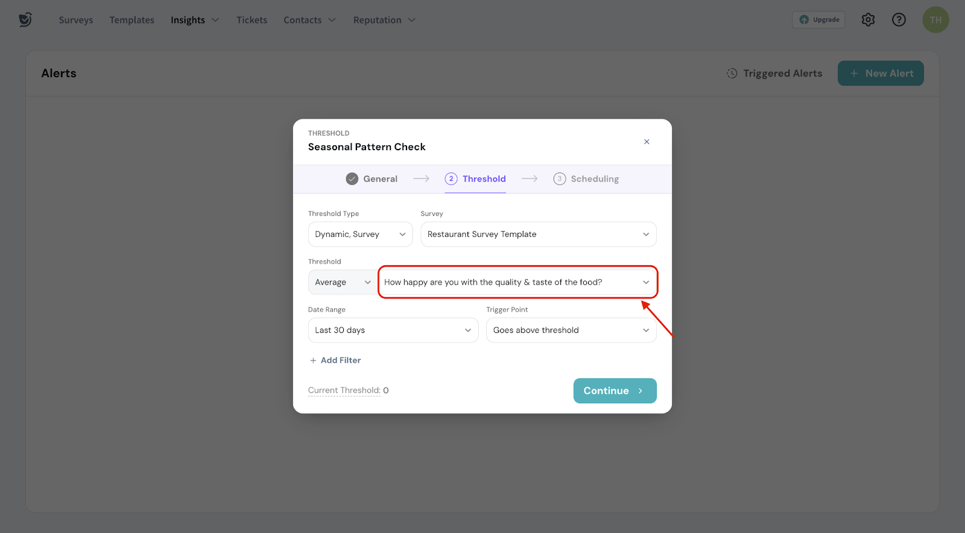Change the Last 30 days date range
965x533 pixels.
(x=393, y=330)
